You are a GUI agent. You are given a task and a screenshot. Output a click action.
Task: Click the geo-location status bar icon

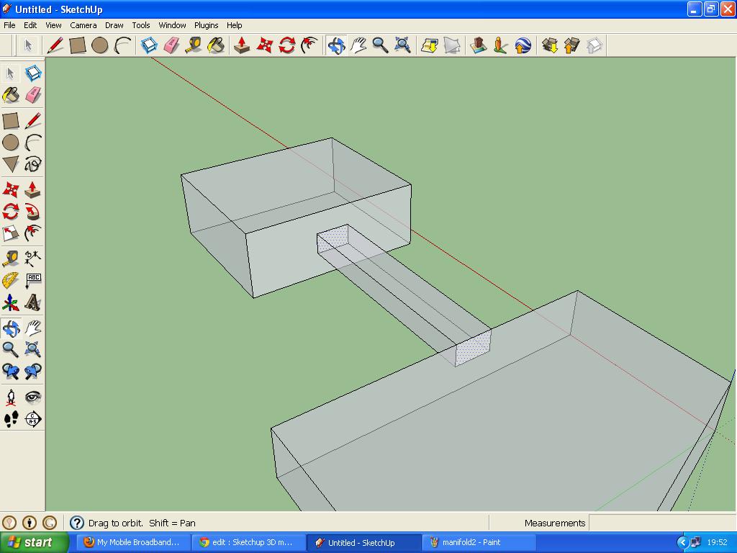click(9, 523)
